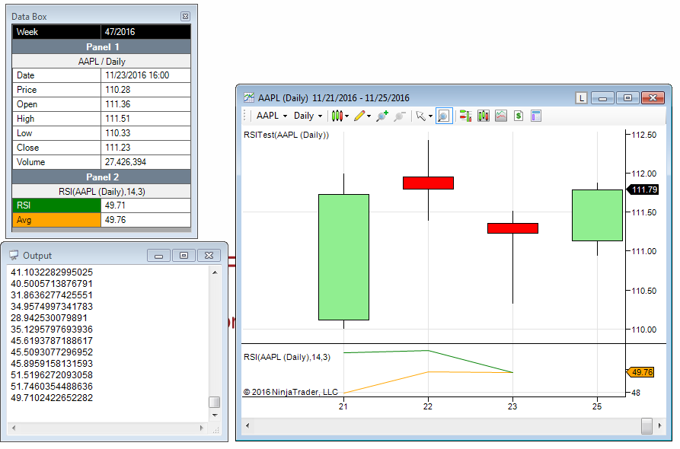Select the red candle for the 23rd
Viewport: 680px width, 449px height.
tap(513, 228)
